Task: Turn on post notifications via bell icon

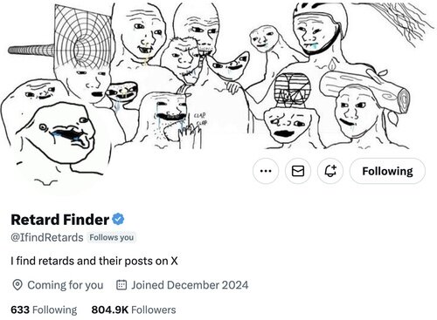Action: coord(330,171)
